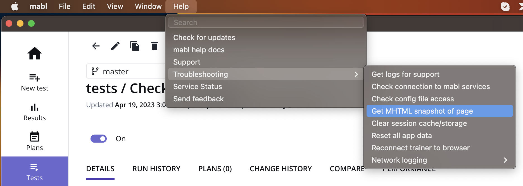Open the Troubleshooting submenu
Viewport: 523px width, 186px height.
pyautogui.click(x=265, y=74)
